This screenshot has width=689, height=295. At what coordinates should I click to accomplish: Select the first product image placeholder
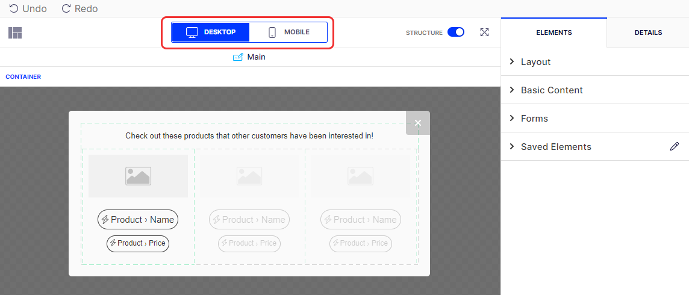138,176
